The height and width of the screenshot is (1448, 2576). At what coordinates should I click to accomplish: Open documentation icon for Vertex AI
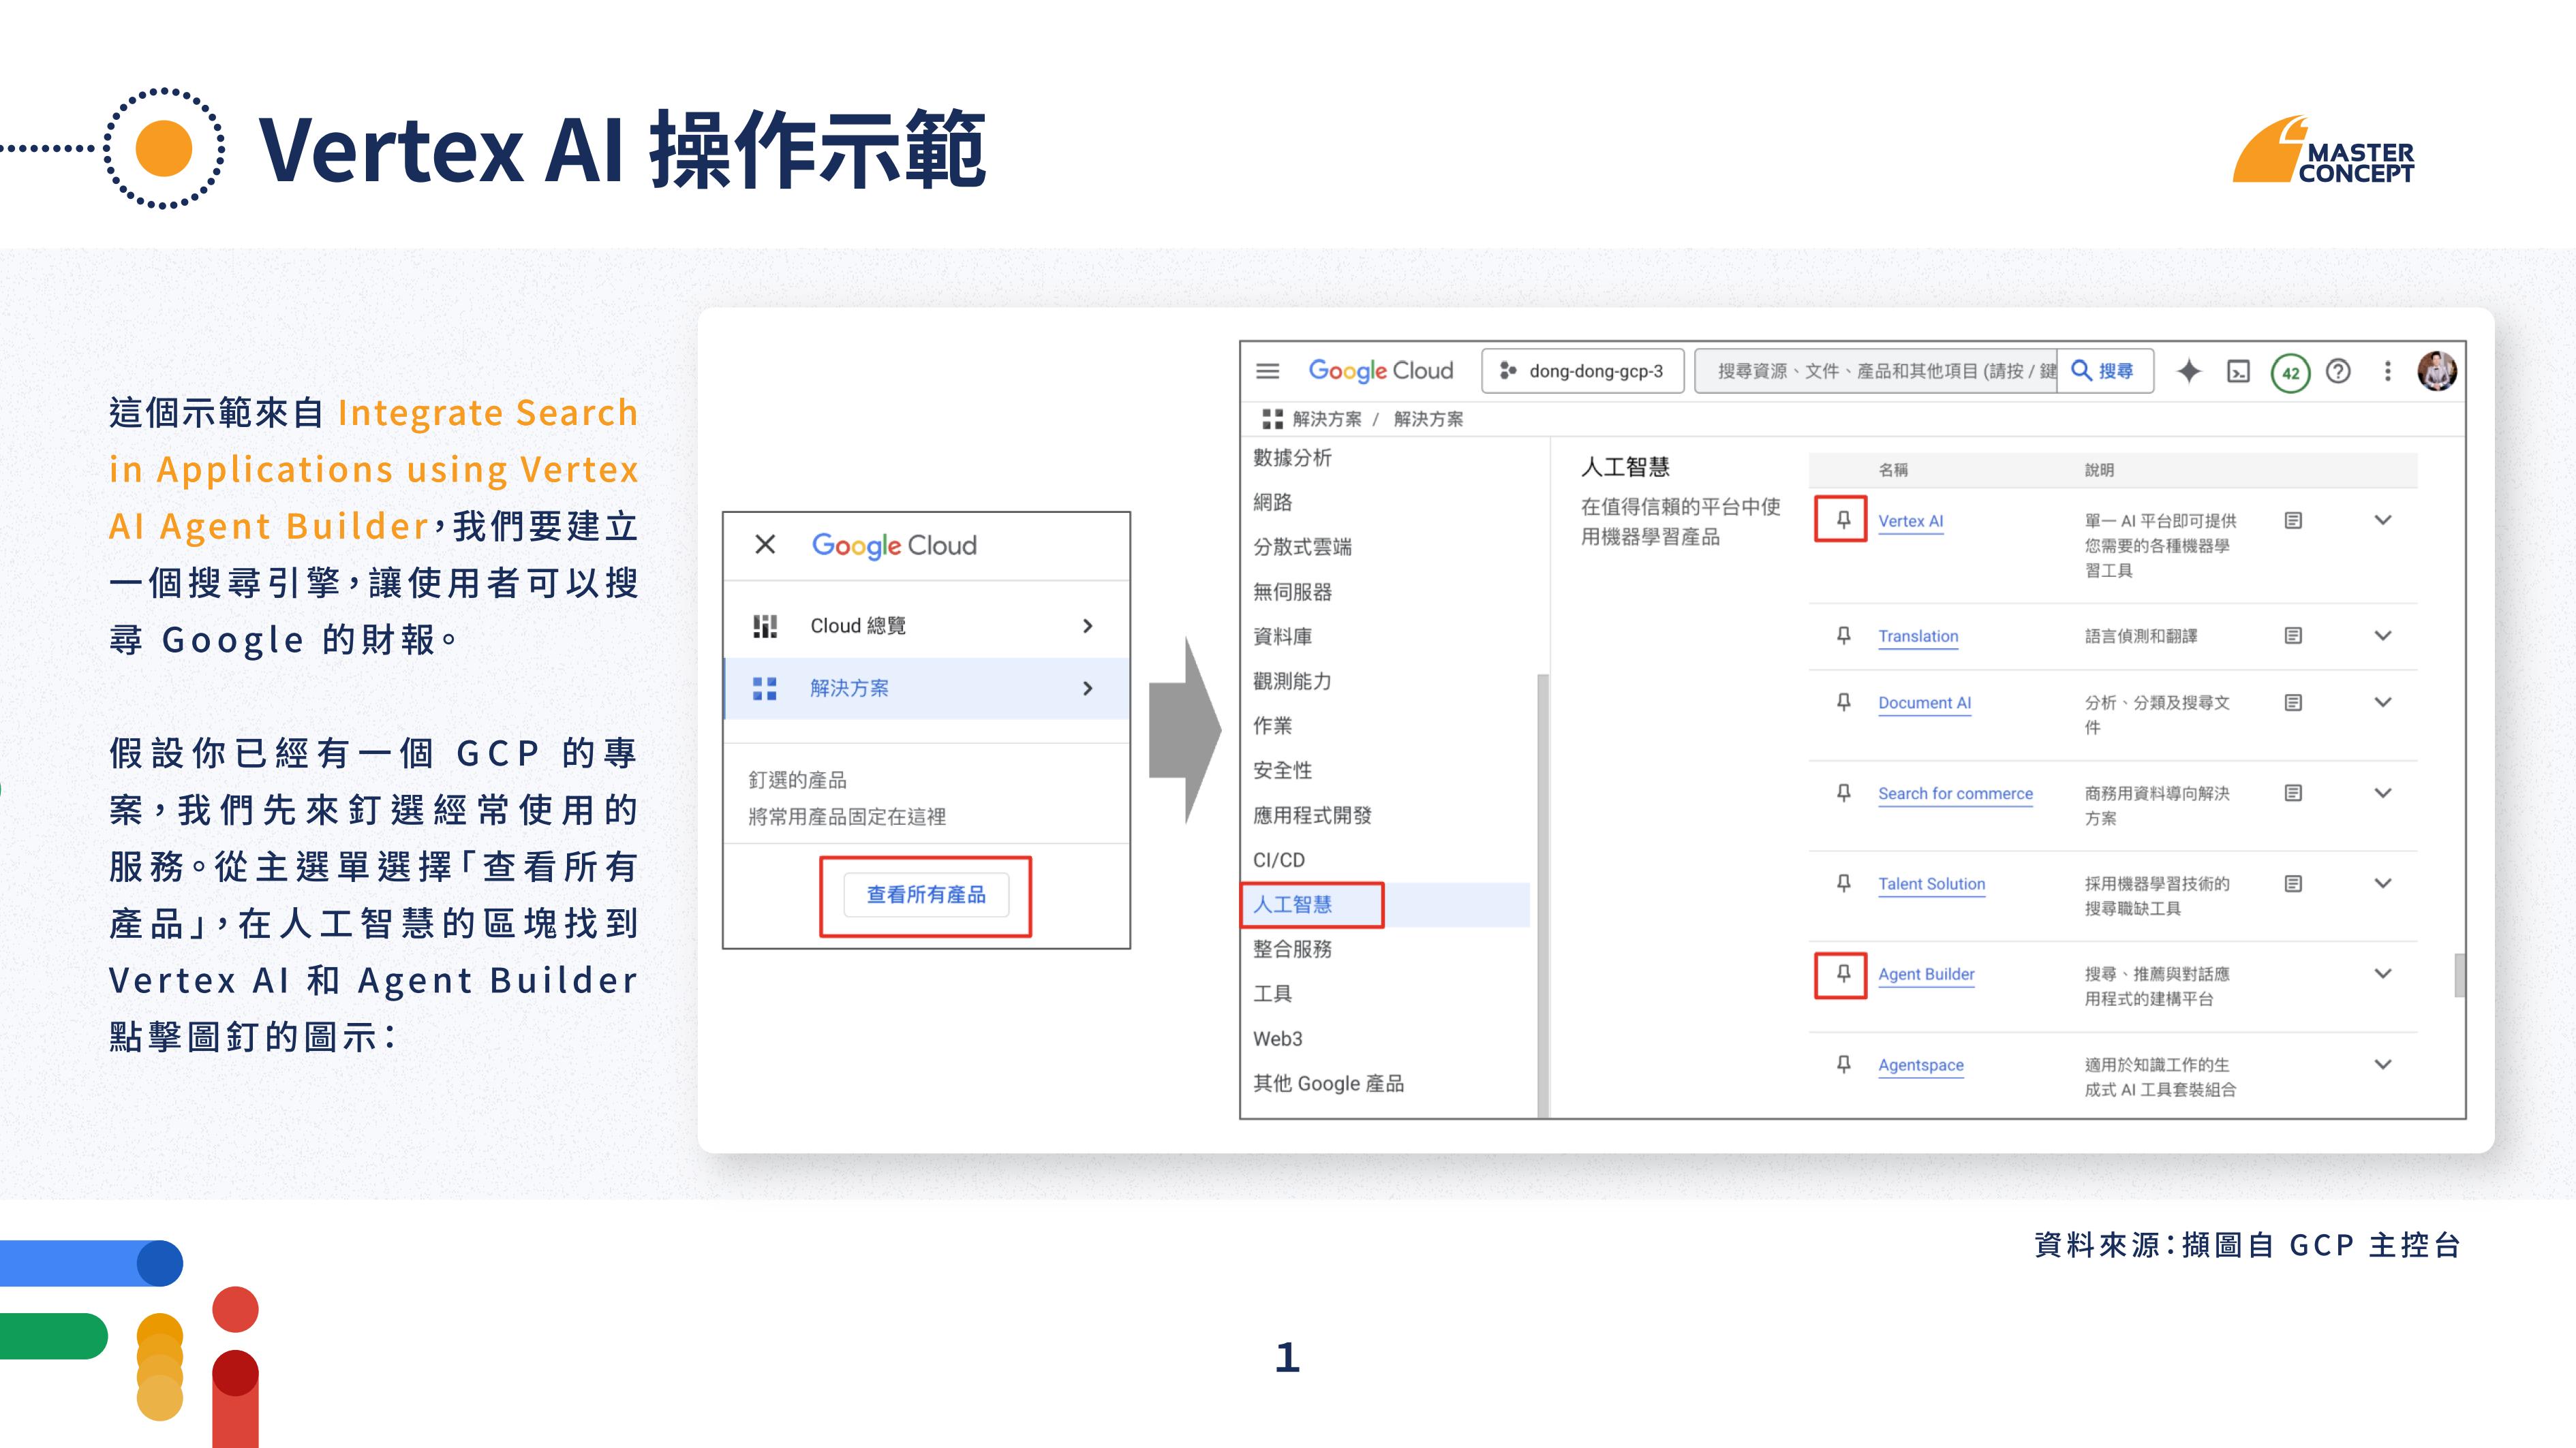2294,520
